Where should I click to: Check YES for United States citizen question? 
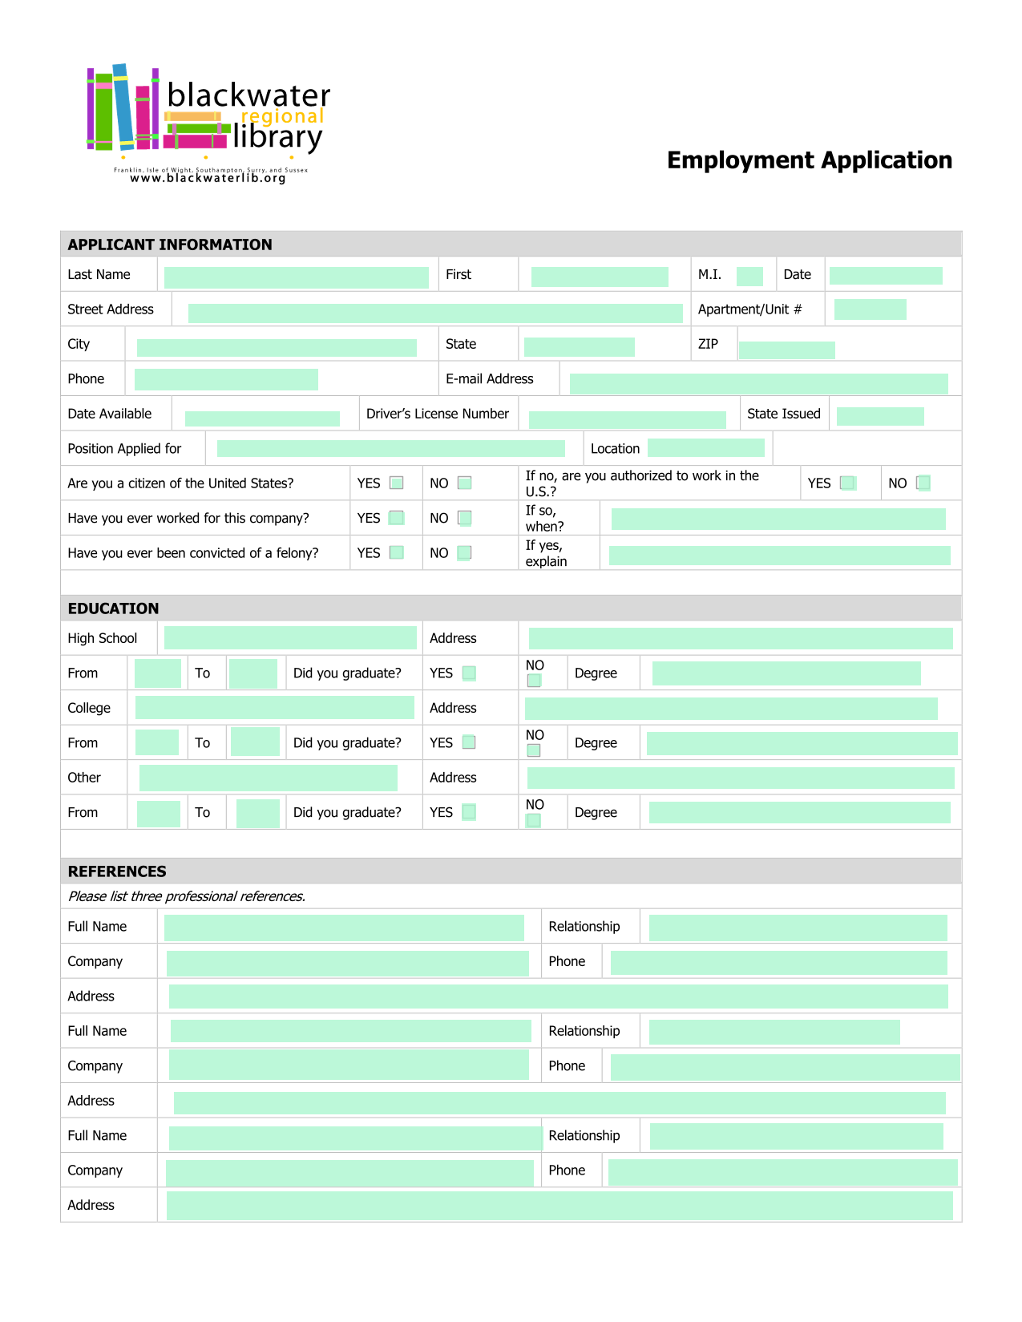click(x=397, y=483)
